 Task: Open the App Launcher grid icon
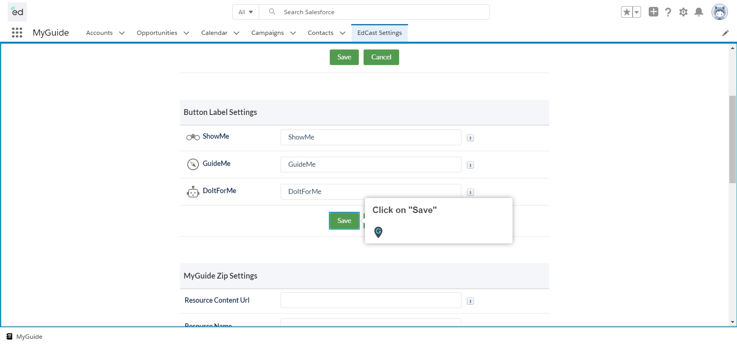coord(17,33)
